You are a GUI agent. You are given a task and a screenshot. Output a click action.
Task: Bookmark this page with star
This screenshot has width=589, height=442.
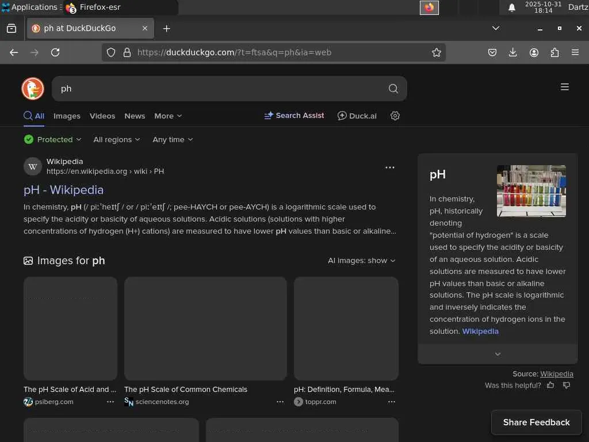coord(436,52)
